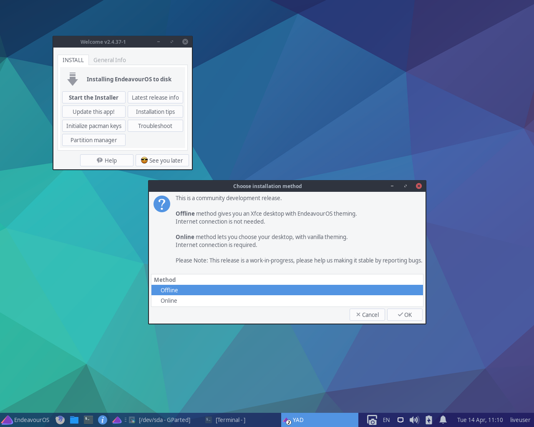Open the network connection tray icon
Screen dimensions: 534x427
400,420
